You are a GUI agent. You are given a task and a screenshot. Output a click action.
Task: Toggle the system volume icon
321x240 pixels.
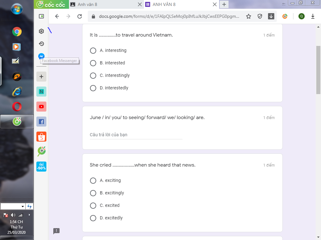point(13,215)
